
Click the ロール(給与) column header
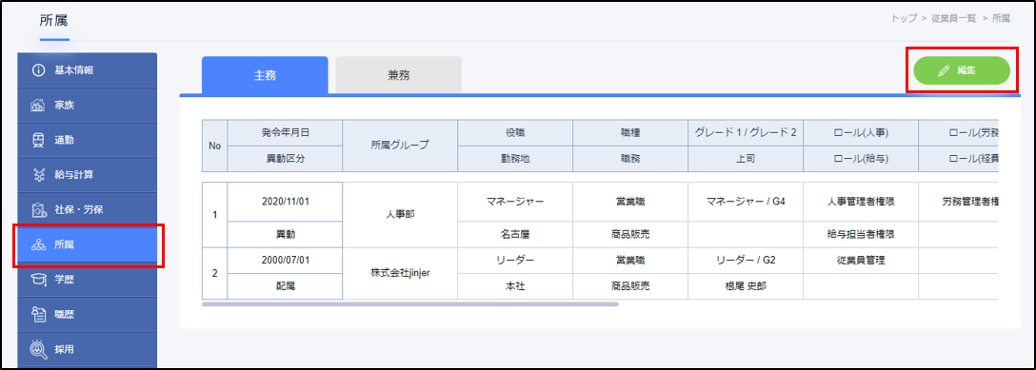pyautogui.click(x=860, y=159)
